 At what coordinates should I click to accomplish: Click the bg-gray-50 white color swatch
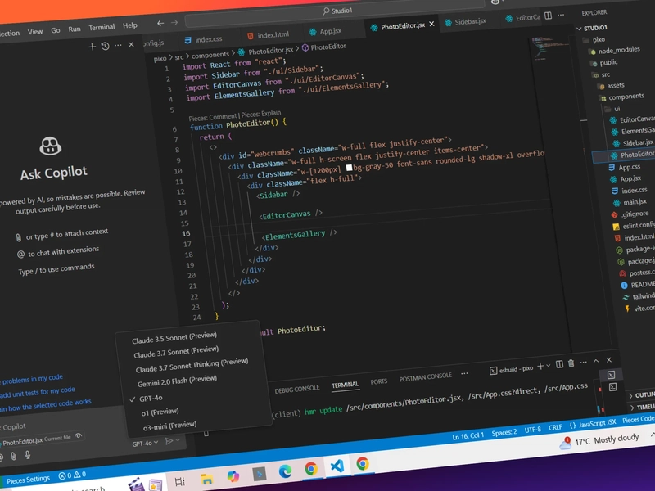pos(350,168)
